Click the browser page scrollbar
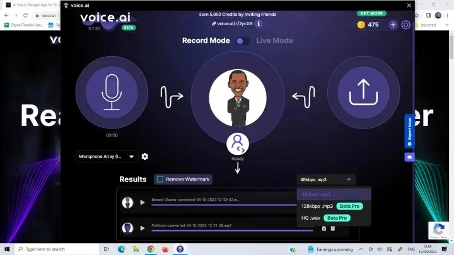454x255 pixels. 451,46
